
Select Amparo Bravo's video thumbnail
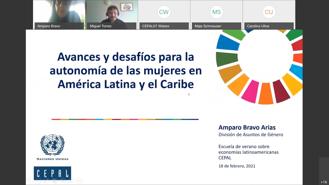pyautogui.click(x=59, y=11)
